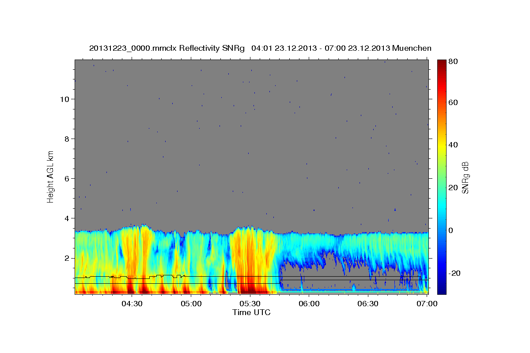Click the height tick label 2
This screenshot has height=353, width=530.
[66, 258]
